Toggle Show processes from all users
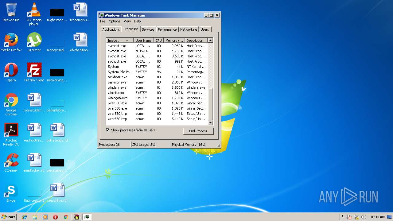The height and width of the screenshot is (221, 393). pyautogui.click(x=108, y=130)
